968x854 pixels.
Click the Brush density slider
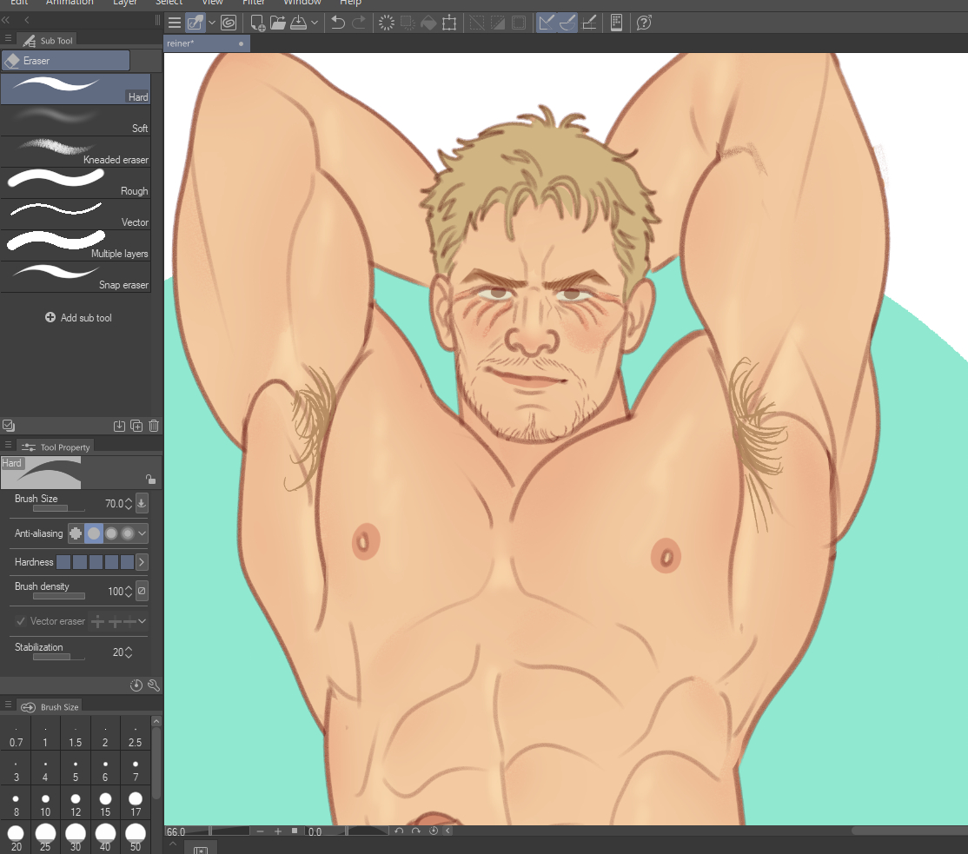click(59, 596)
